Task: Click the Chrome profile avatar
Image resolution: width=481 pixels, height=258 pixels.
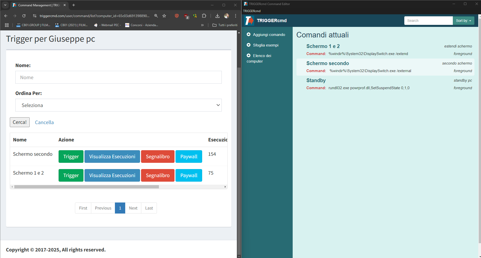Action: click(227, 16)
